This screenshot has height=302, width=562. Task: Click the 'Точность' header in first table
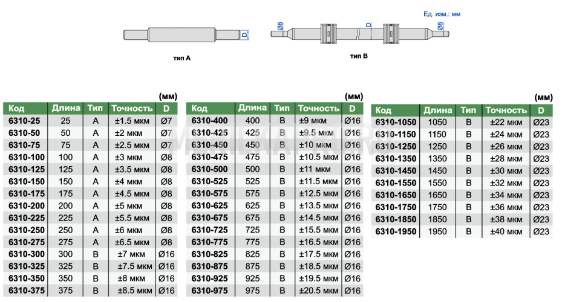point(132,109)
